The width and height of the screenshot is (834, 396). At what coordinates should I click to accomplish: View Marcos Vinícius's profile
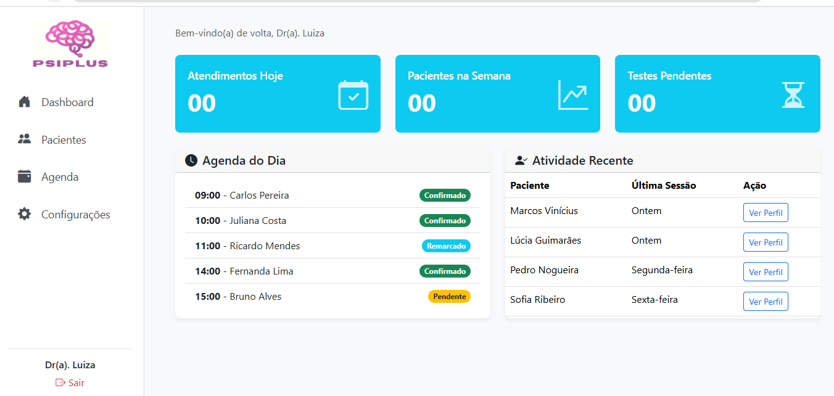[765, 213]
